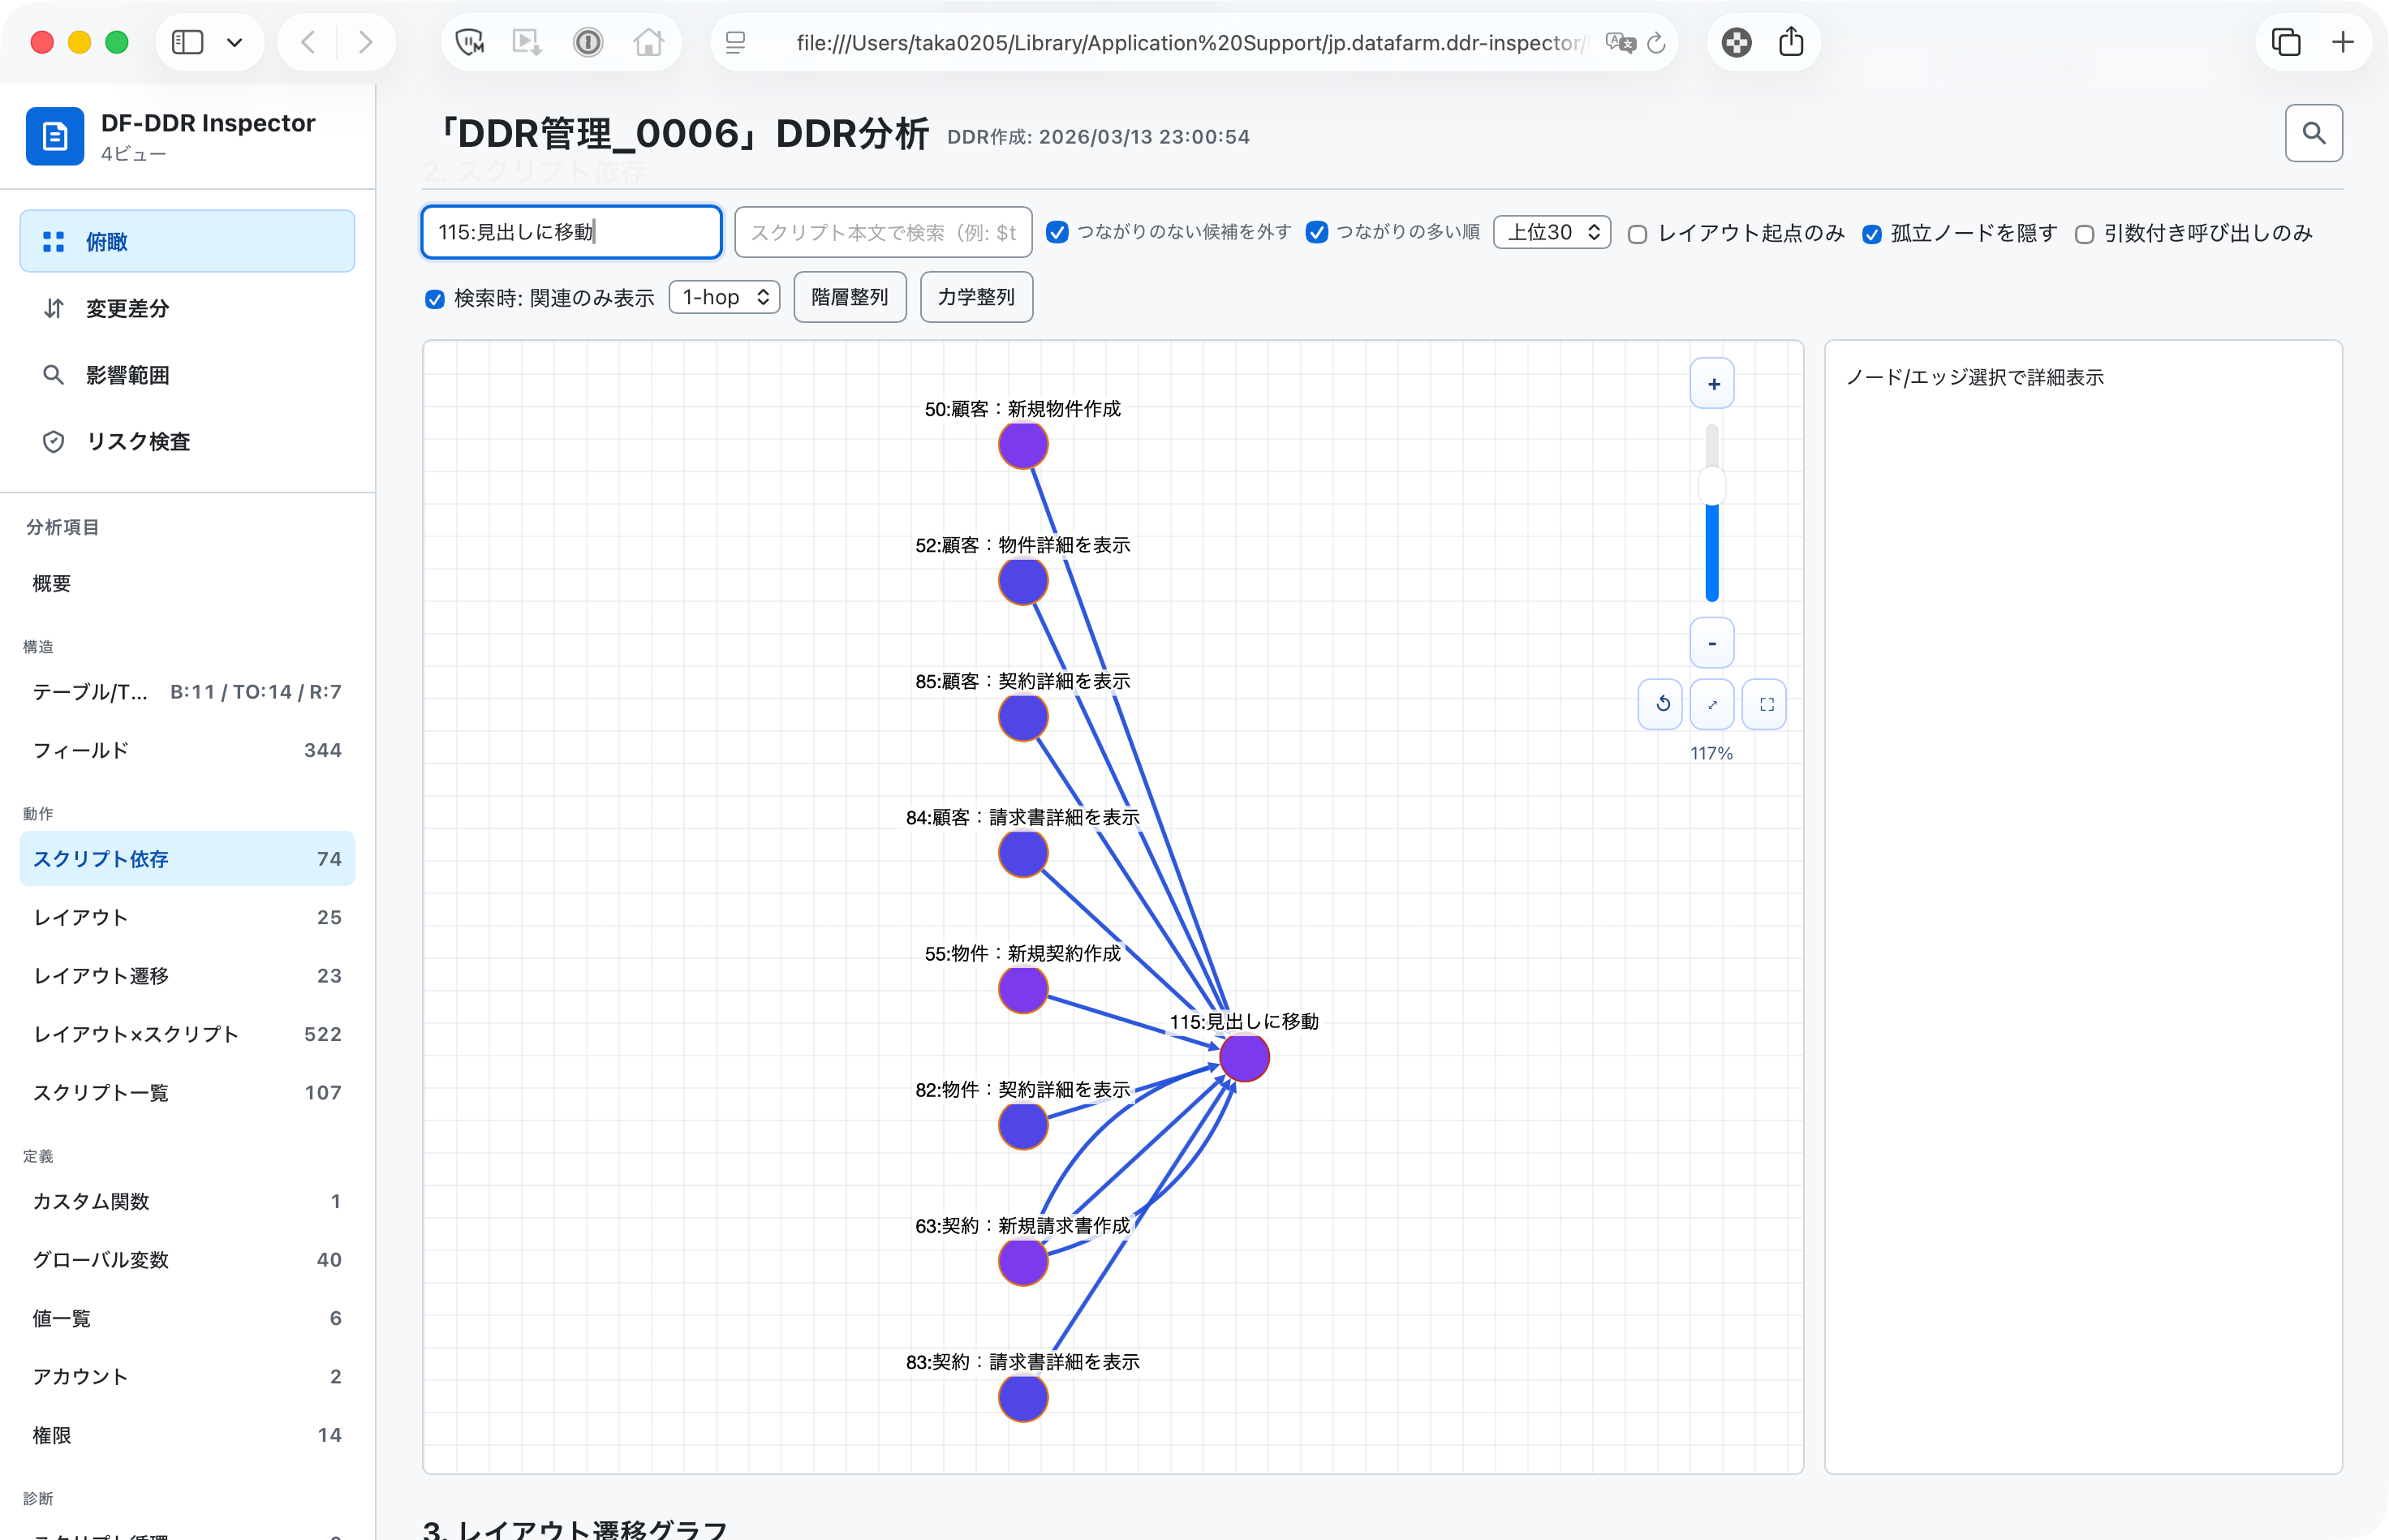Image resolution: width=2389 pixels, height=1540 pixels.
Task: Toggle the Safari sidebar icon
Action: (188, 42)
